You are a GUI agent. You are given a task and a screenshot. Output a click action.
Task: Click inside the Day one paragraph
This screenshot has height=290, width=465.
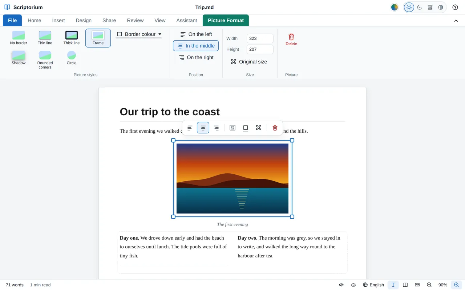[x=174, y=247]
